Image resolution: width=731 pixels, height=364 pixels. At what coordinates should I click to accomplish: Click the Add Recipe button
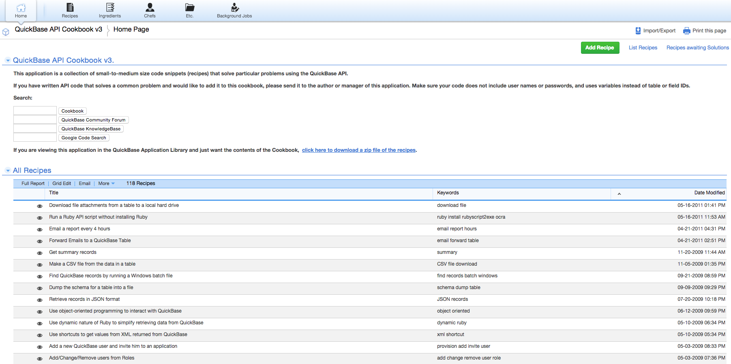(600, 48)
